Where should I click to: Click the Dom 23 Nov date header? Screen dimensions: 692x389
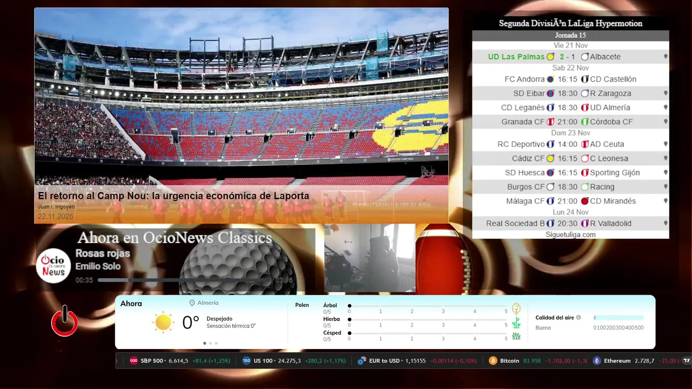(570, 133)
